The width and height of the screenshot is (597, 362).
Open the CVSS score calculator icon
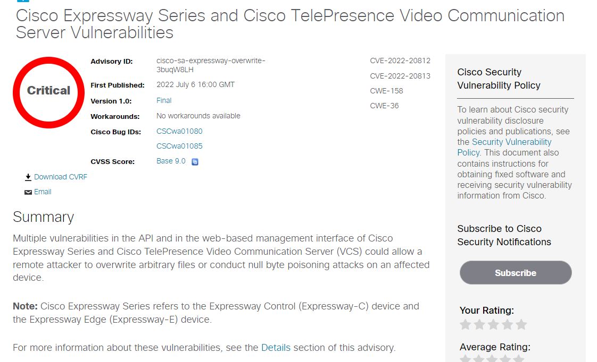pos(195,162)
